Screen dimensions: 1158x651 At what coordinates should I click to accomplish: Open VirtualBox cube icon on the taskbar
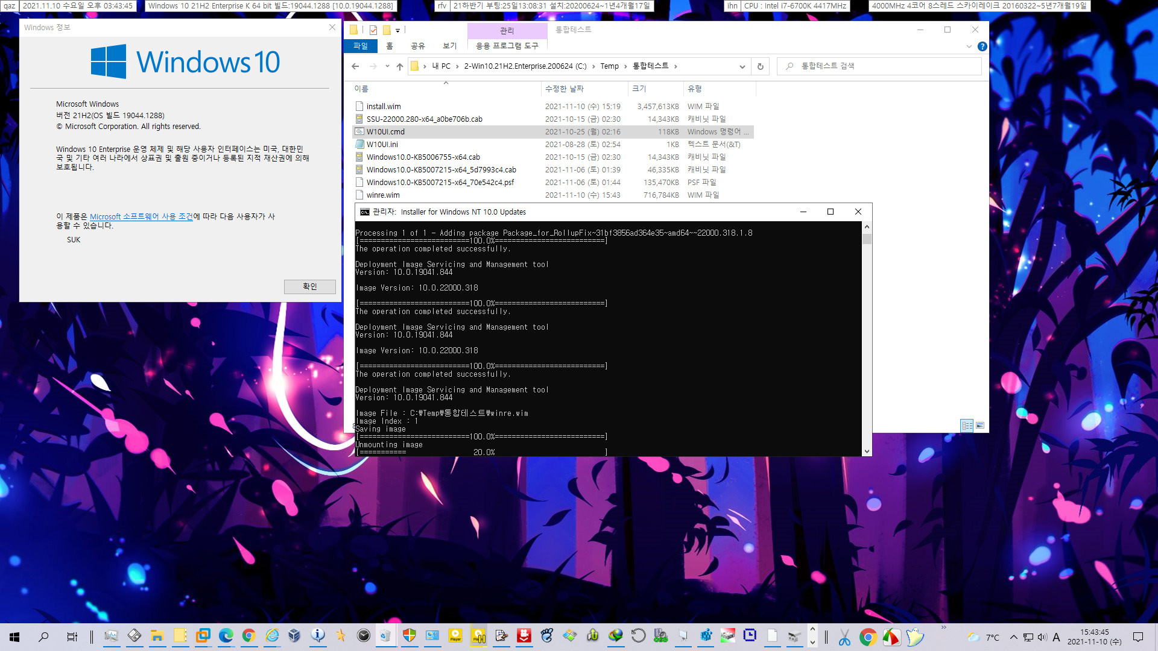click(x=294, y=636)
